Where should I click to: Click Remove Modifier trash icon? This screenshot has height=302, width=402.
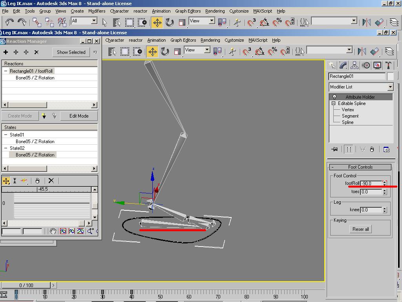coord(372,149)
